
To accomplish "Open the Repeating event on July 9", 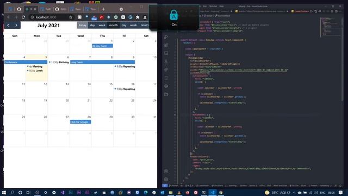I will click(125, 66).
